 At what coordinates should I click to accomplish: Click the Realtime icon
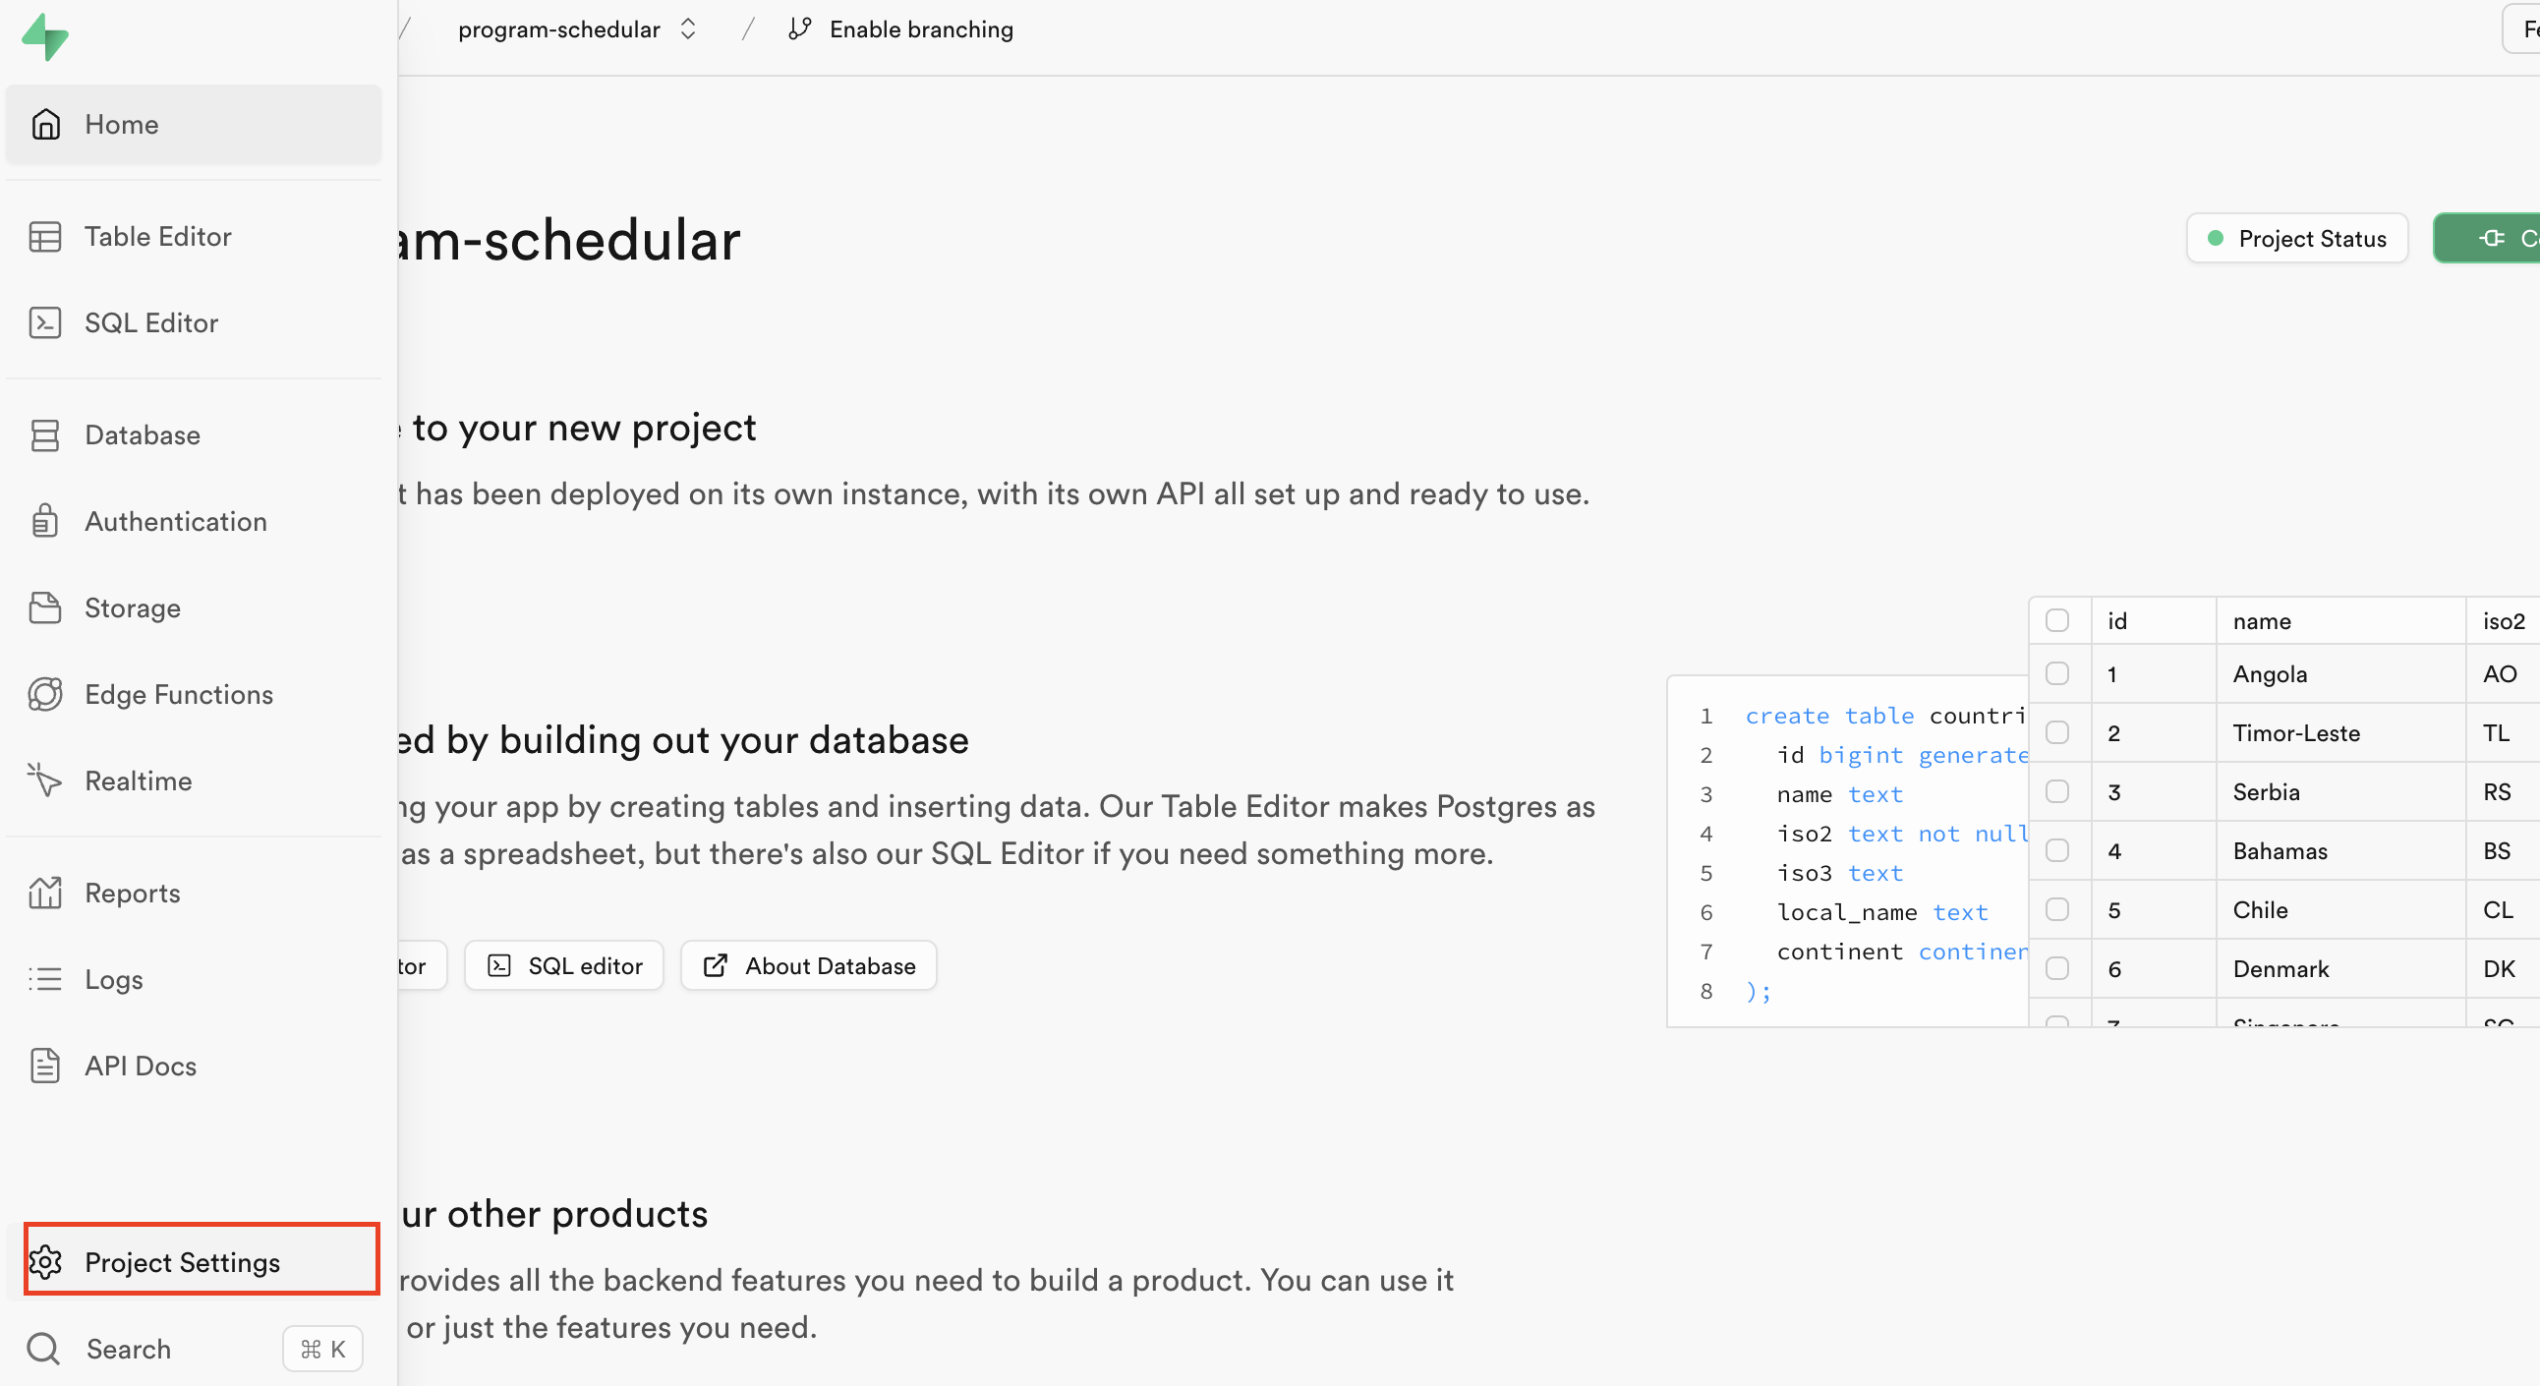pyautogui.click(x=46, y=781)
